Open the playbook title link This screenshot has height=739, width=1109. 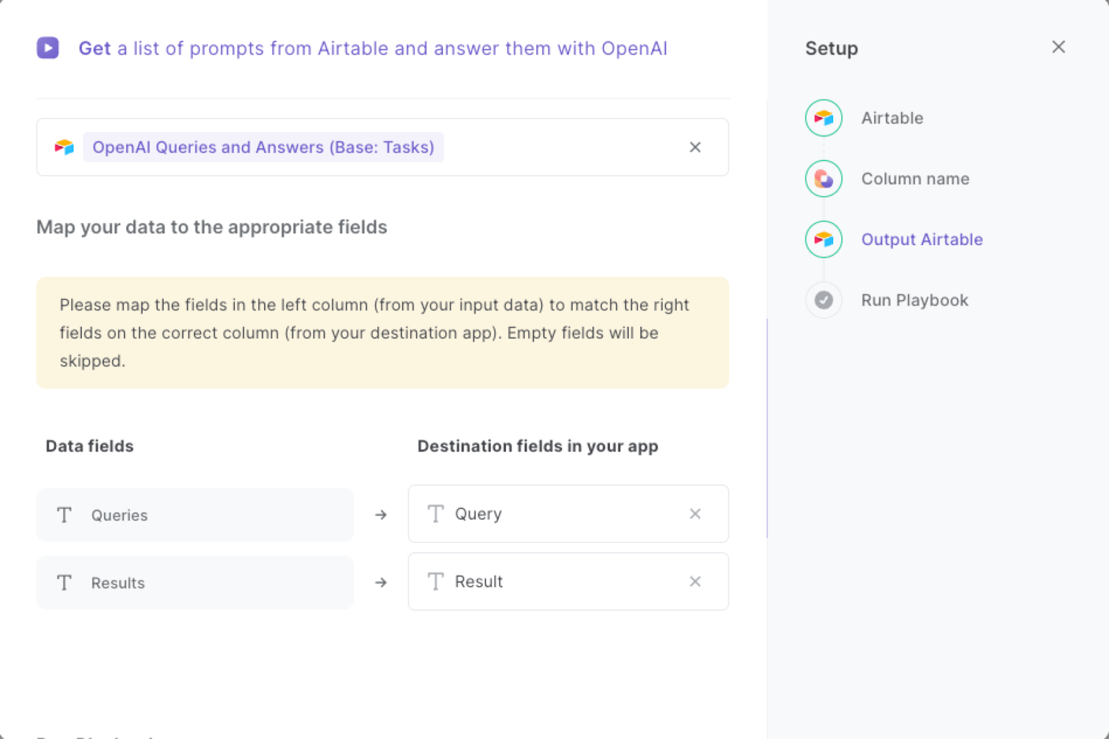[373, 48]
